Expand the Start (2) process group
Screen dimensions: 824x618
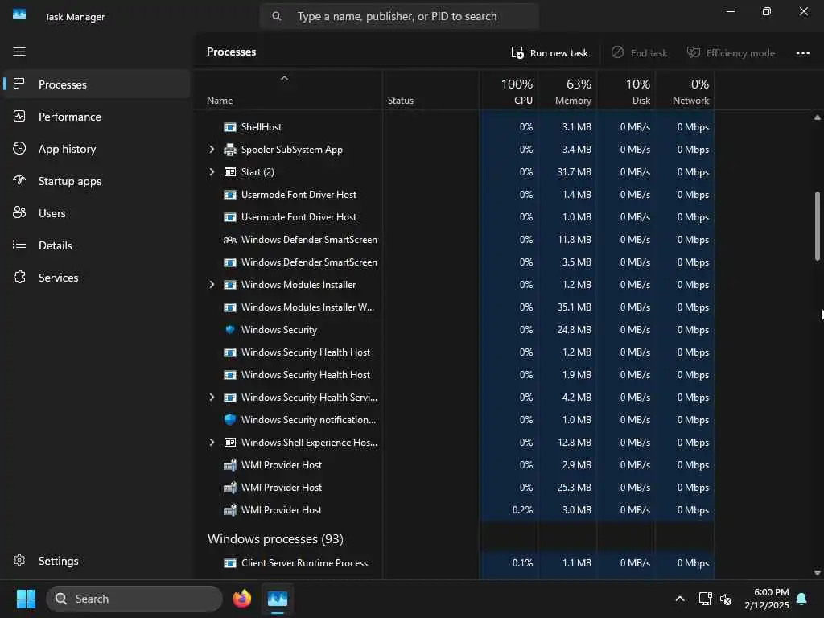pyautogui.click(x=212, y=172)
